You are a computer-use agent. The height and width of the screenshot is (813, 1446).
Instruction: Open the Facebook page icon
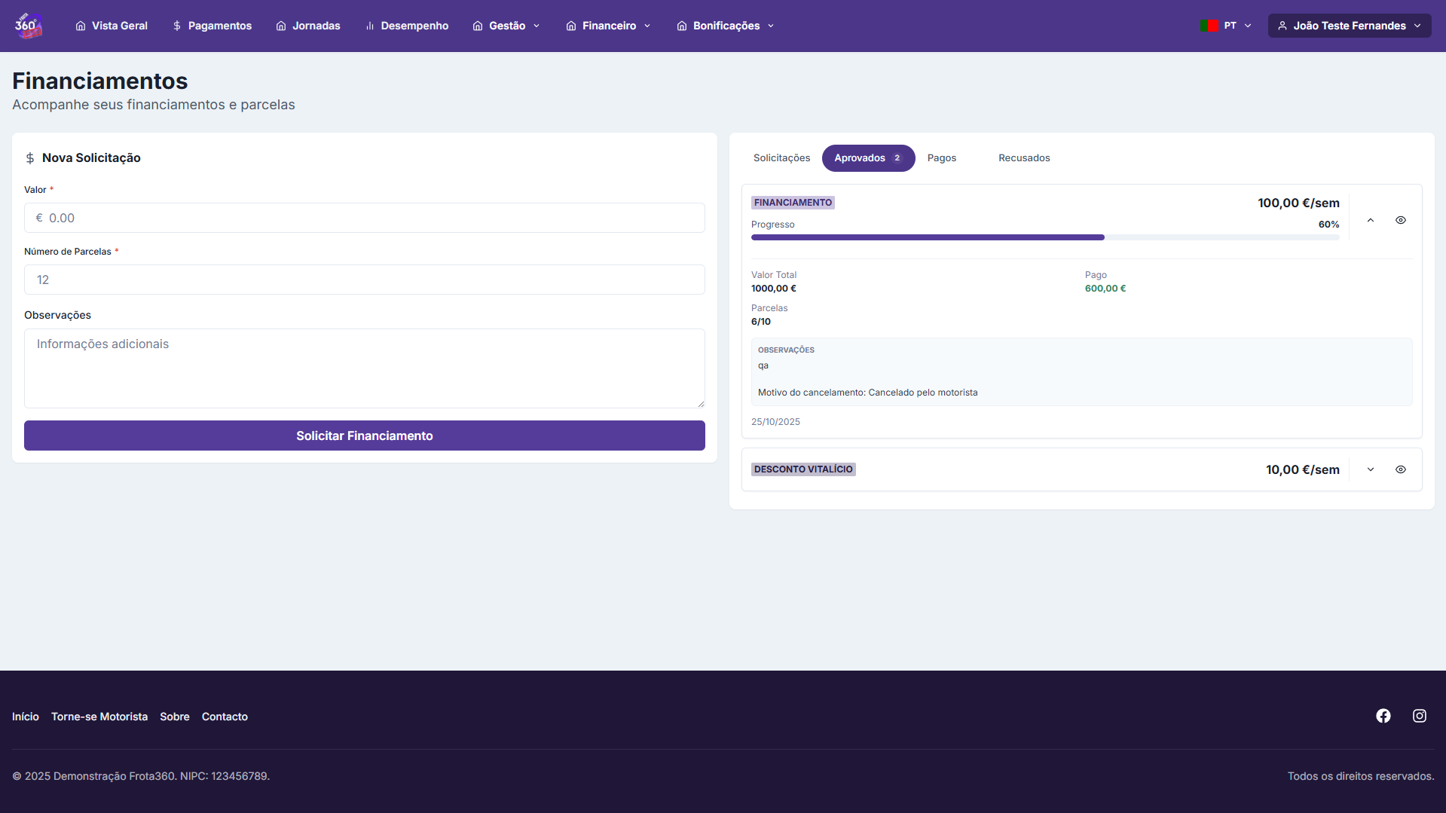(x=1383, y=716)
